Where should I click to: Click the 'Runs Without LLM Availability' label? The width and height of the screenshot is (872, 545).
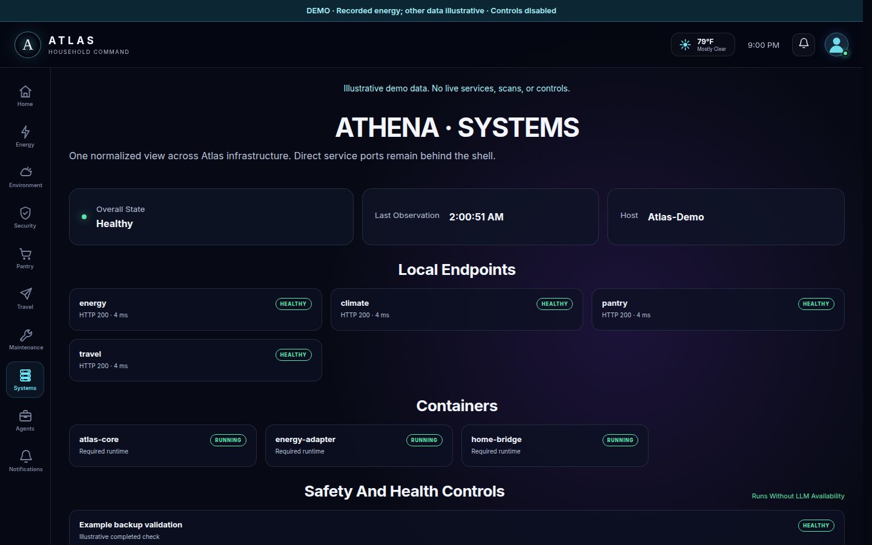tap(798, 496)
